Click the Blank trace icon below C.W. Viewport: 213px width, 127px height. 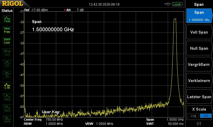pos(7,97)
